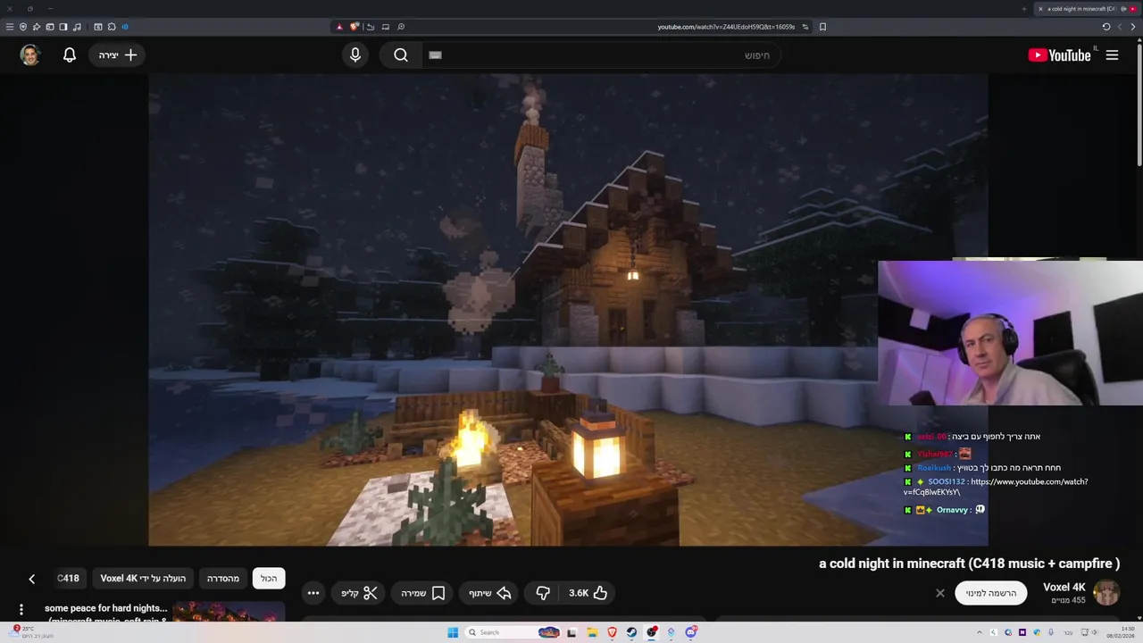Viewport: 1143px width, 643px height.
Task: Reload the page in browser
Action: tap(1106, 27)
